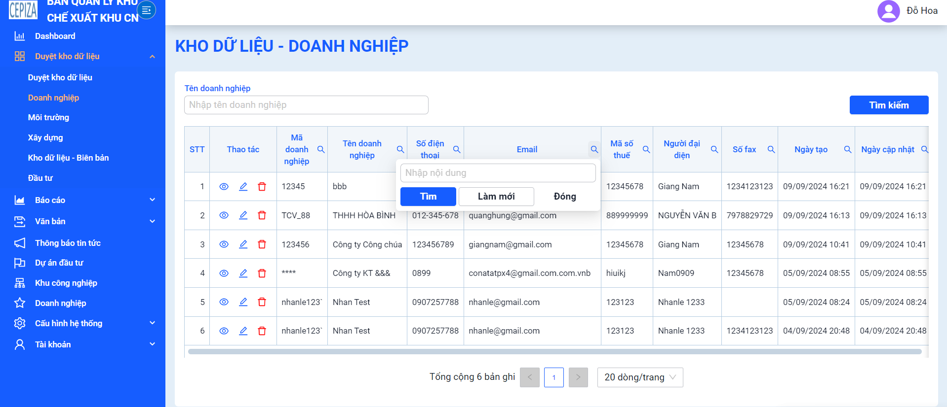Click the Văn bản document icon
This screenshot has width=947, height=407.
click(x=20, y=221)
